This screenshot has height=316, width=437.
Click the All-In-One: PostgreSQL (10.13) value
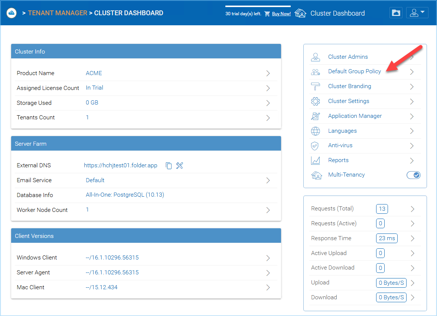(125, 194)
